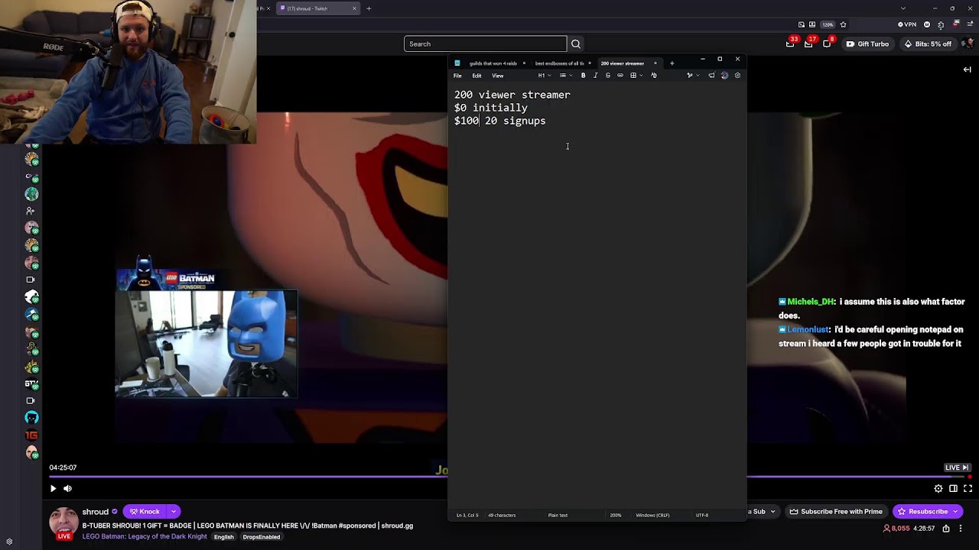The width and height of the screenshot is (979, 550).
Task: Clear formatting in Notepad toolbar
Action: [x=654, y=76]
